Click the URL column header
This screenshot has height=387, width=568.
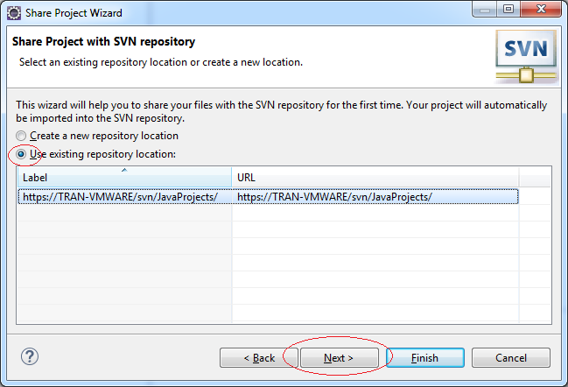pos(375,177)
